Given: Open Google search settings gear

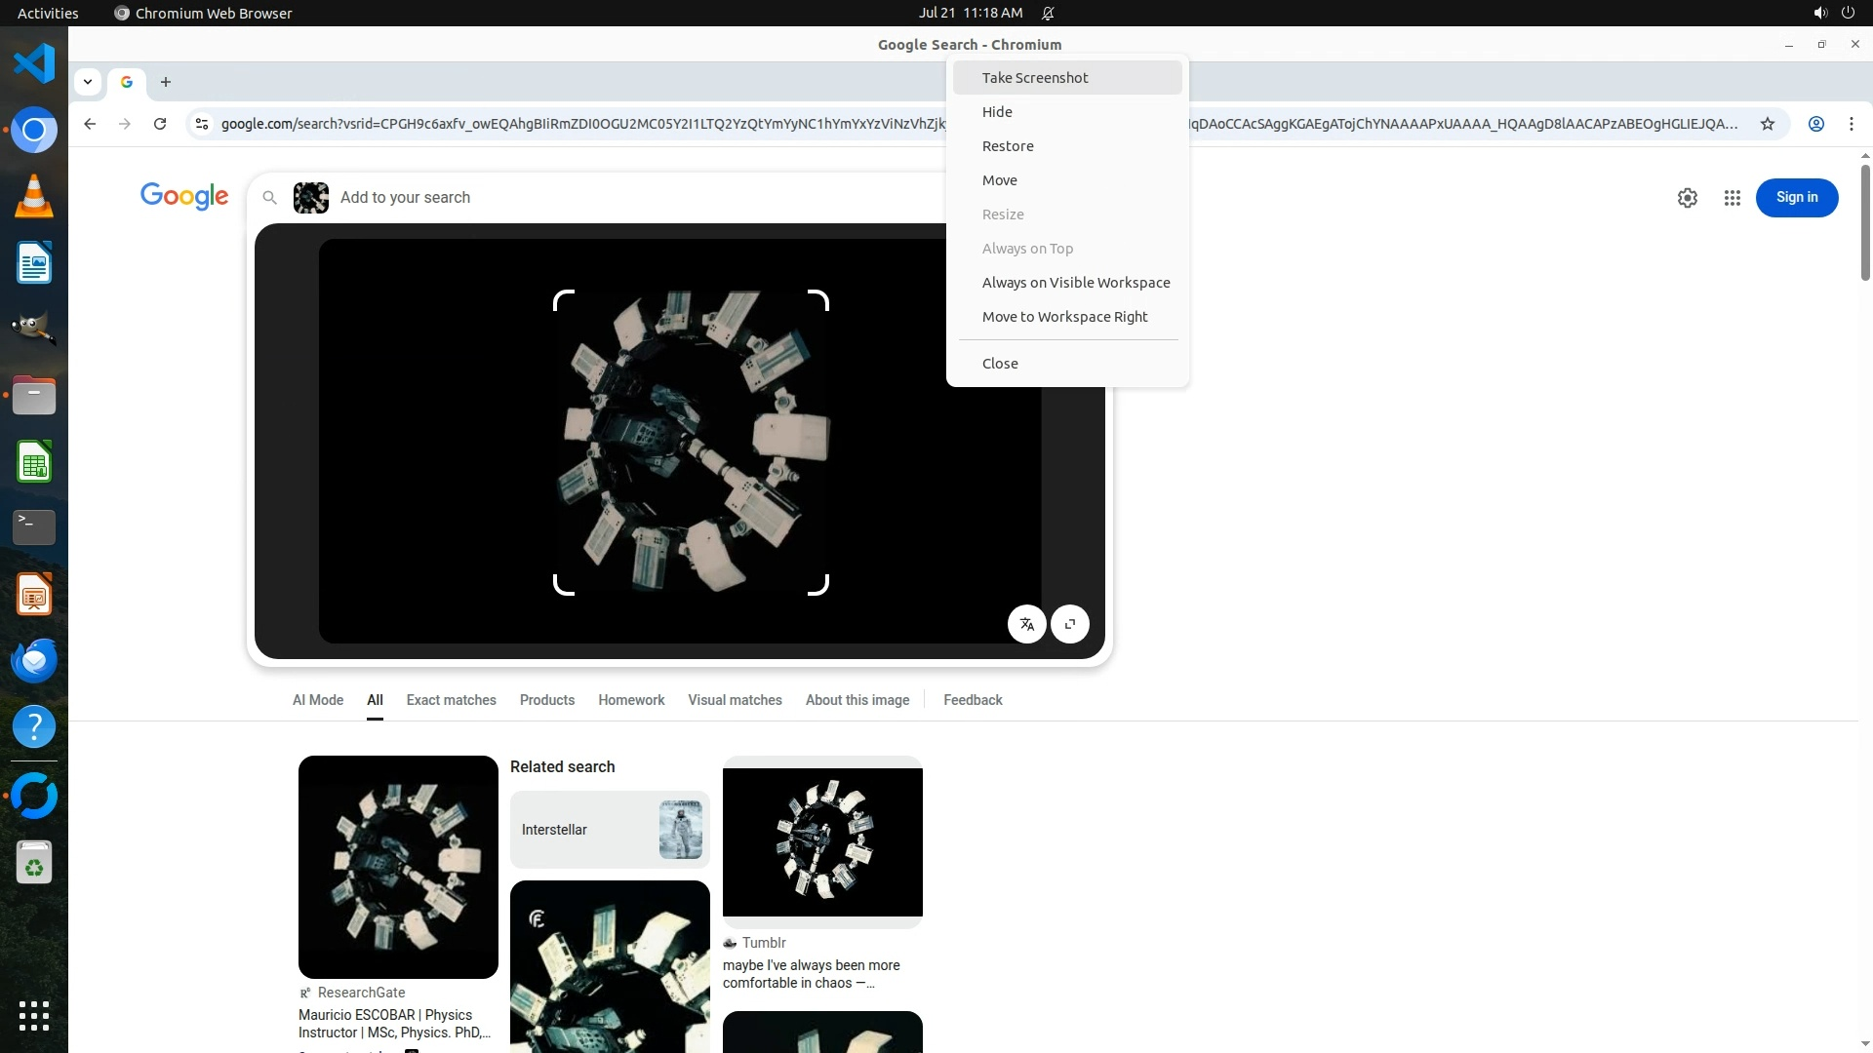Looking at the screenshot, I should coord(1687,198).
